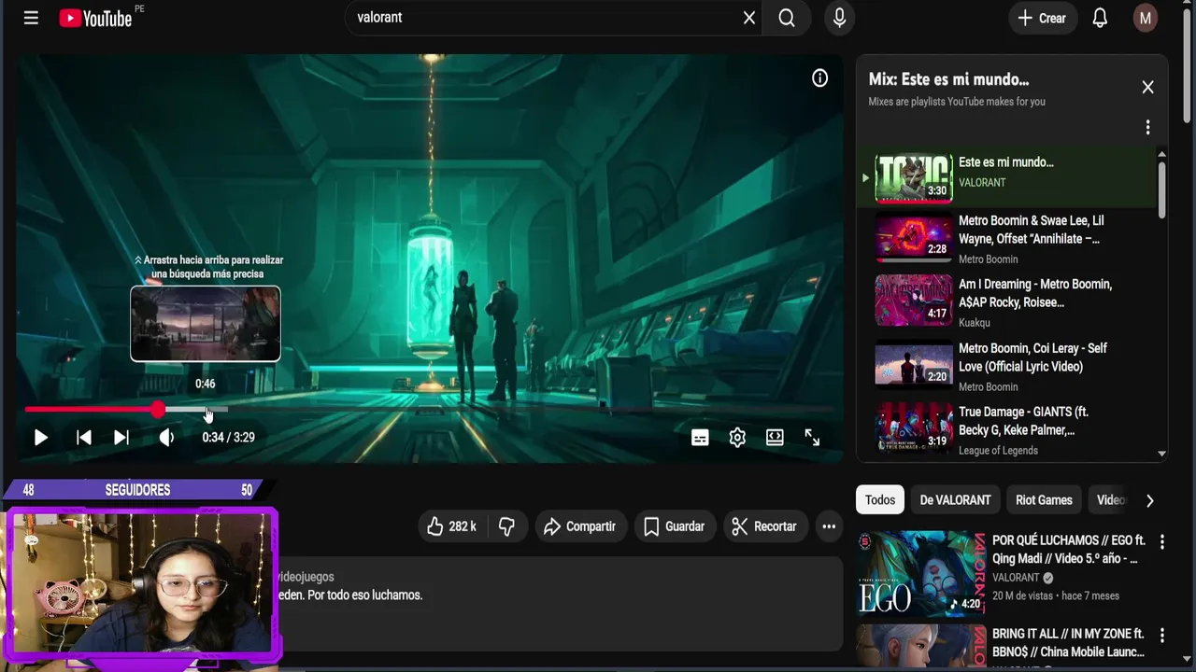The height and width of the screenshot is (672, 1196).
Task: Play 'Self Love (Official Lyric Video)' item
Action: coord(1006,366)
